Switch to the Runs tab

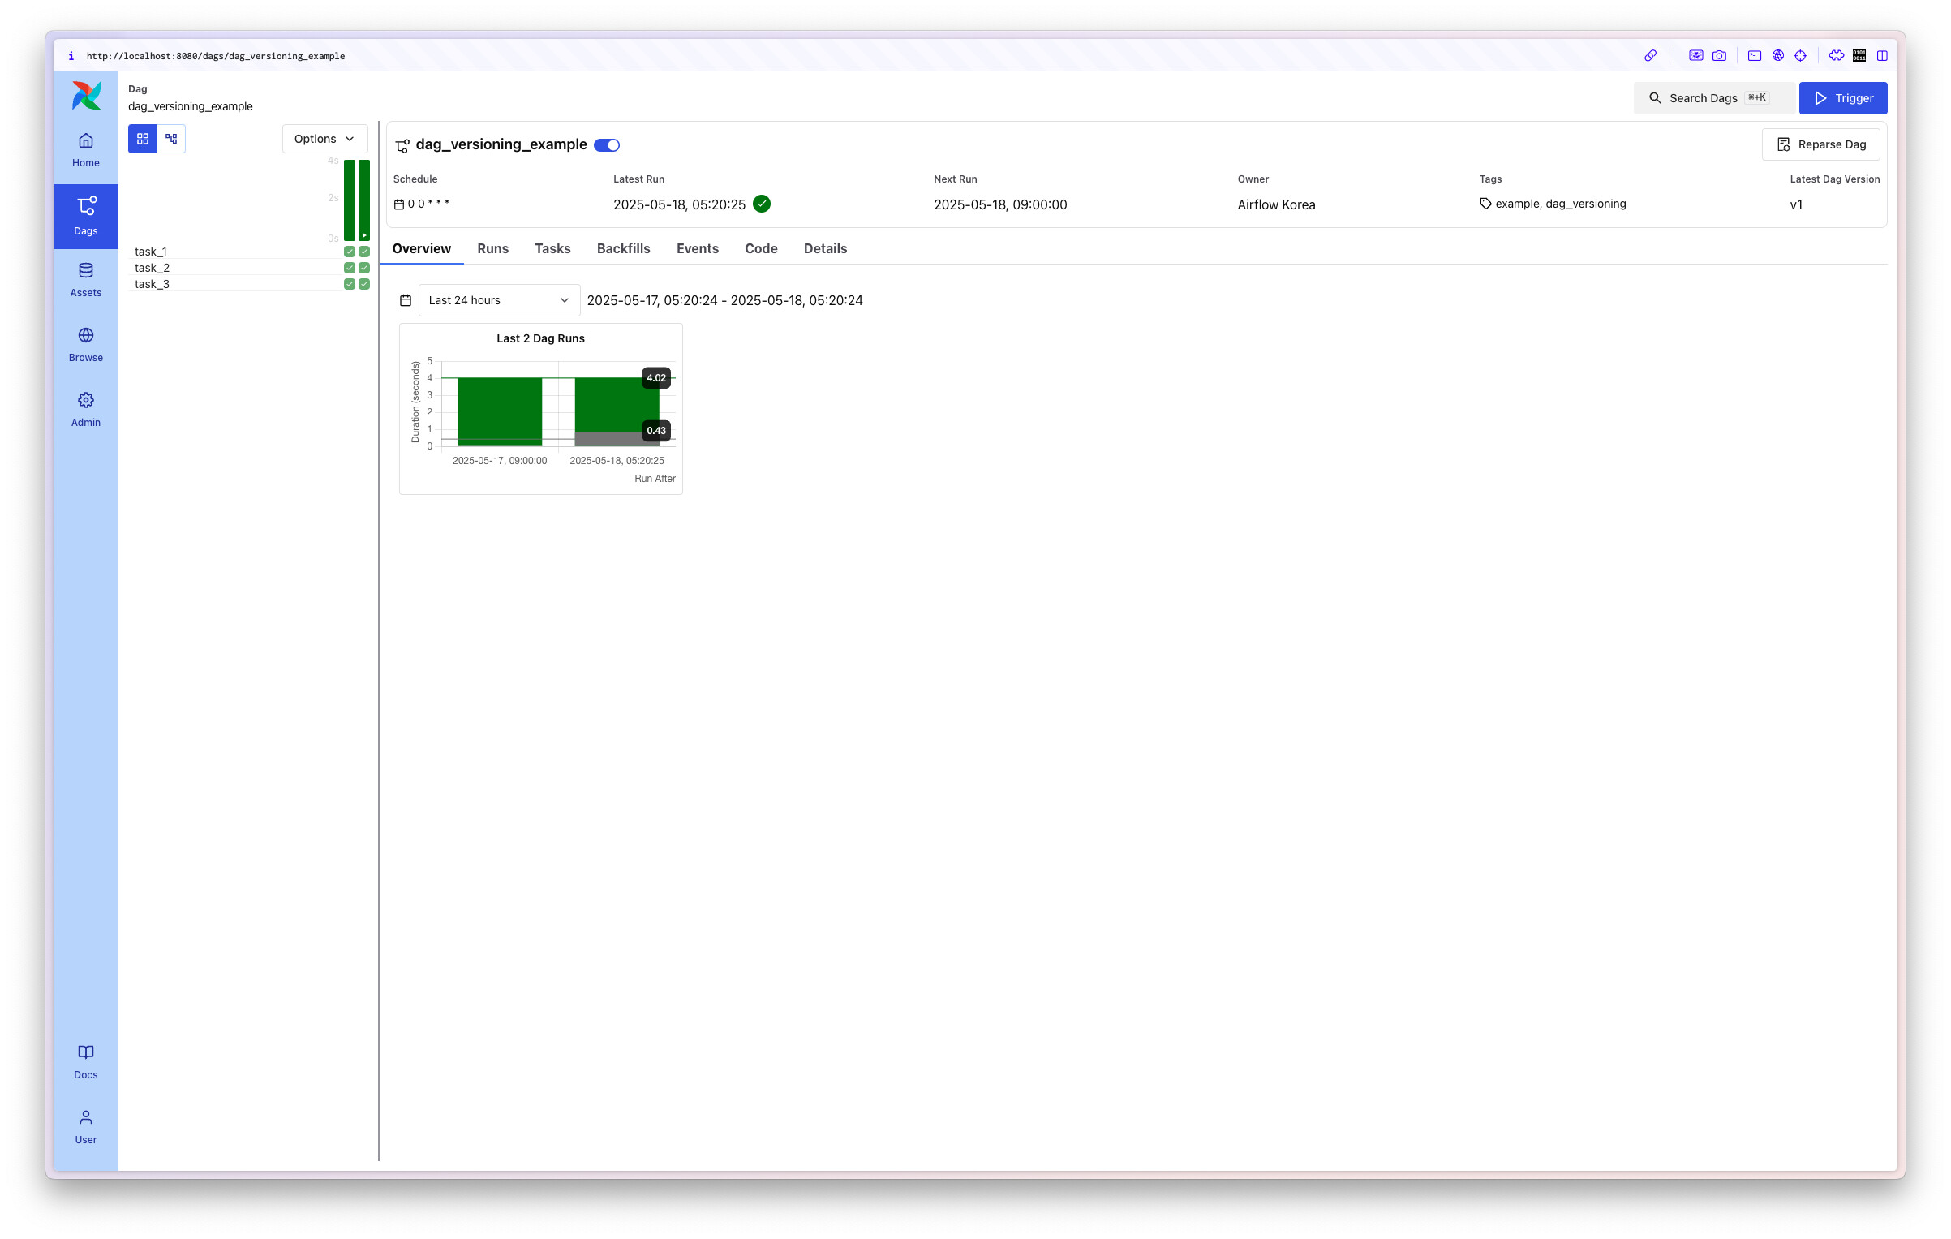(x=492, y=248)
